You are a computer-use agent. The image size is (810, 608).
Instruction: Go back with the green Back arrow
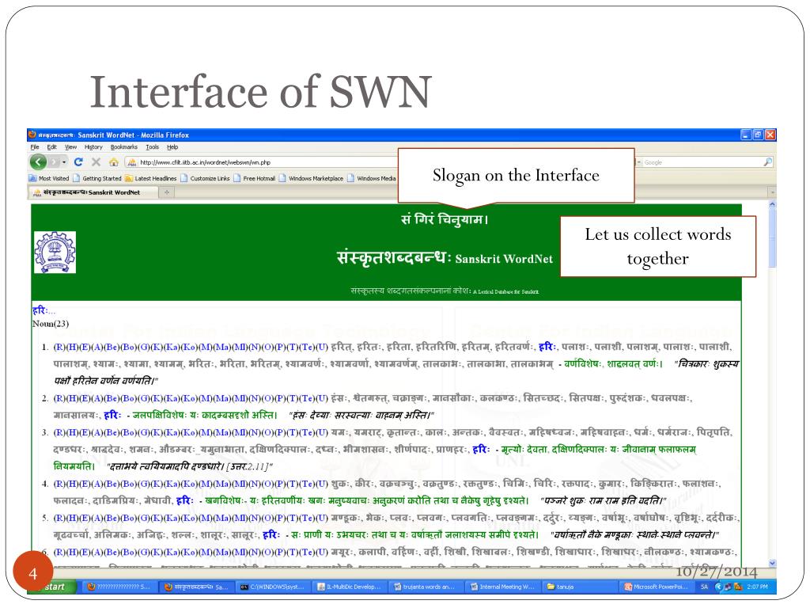point(38,162)
